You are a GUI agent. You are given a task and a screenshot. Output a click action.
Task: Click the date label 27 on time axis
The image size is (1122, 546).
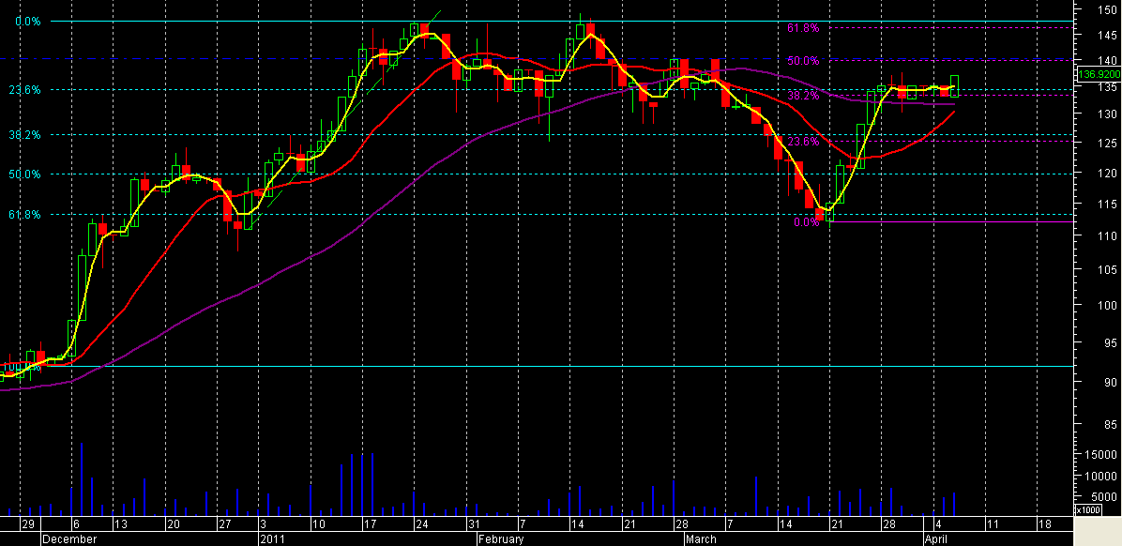[226, 523]
